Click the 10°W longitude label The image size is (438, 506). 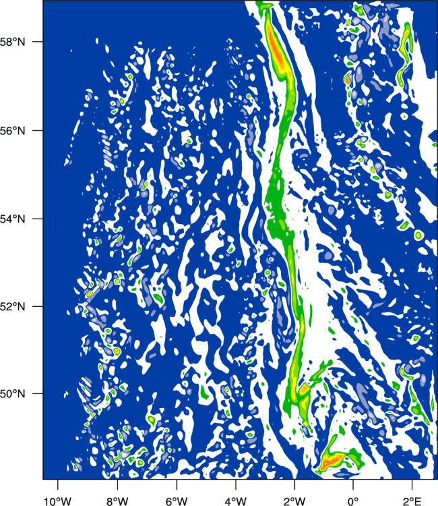(57, 501)
